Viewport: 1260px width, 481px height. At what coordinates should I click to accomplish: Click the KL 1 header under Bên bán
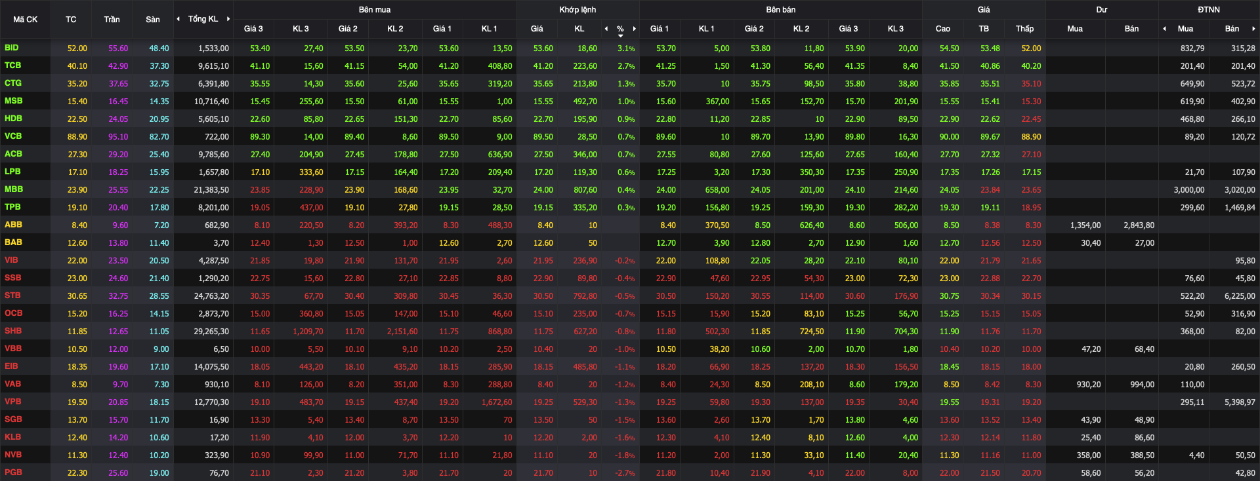pyautogui.click(x=706, y=29)
